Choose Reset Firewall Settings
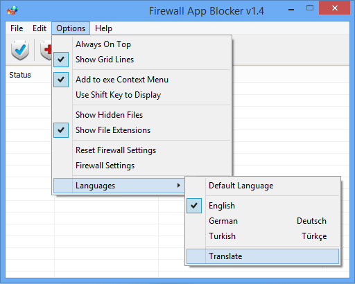 point(142,150)
